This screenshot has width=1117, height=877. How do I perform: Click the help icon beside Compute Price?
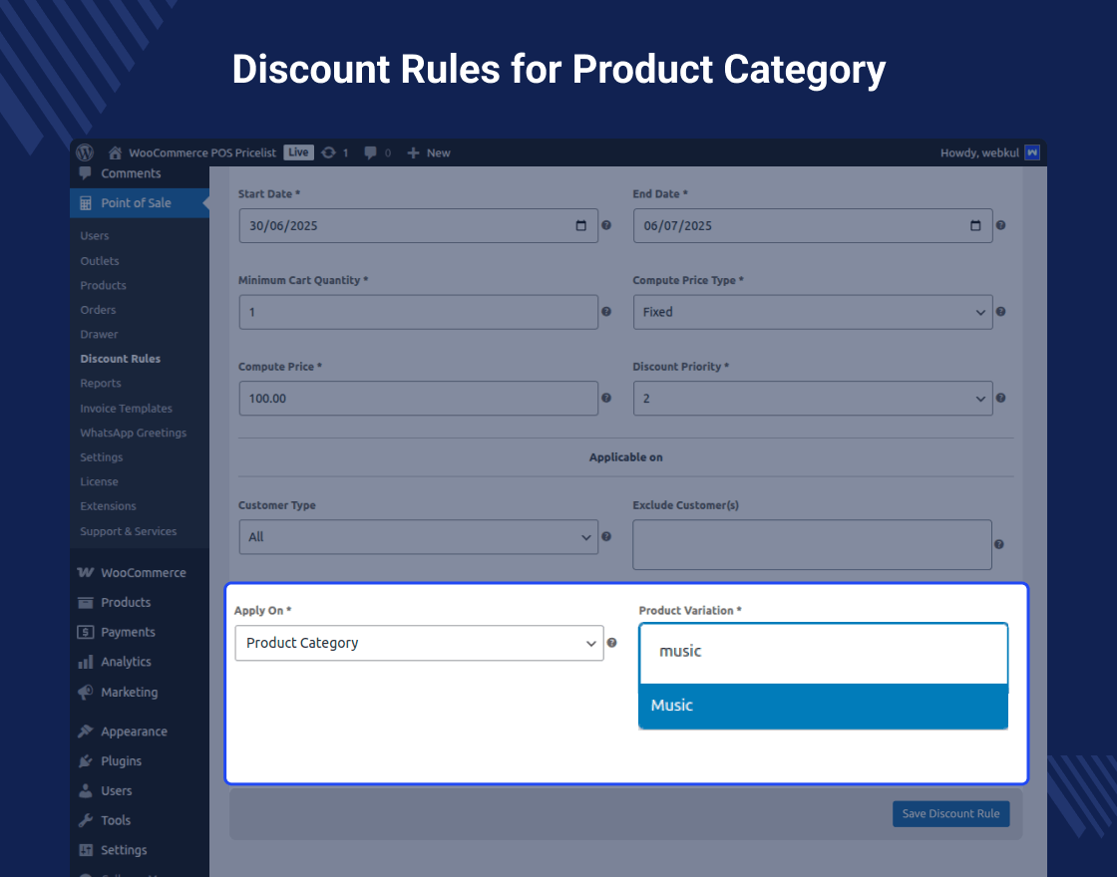(x=606, y=398)
